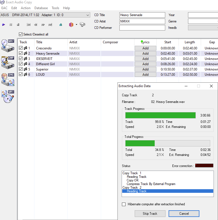This screenshot has width=218, height=220.
Task: Open the EAC menu
Action: 4,8
